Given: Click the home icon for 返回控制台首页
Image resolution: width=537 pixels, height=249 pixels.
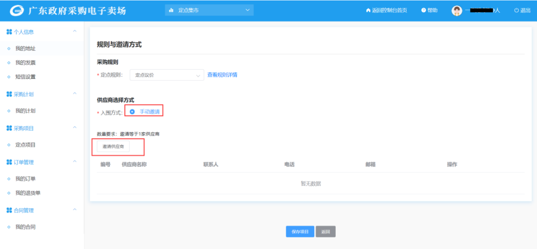Looking at the screenshot, I should click(368, 11).
